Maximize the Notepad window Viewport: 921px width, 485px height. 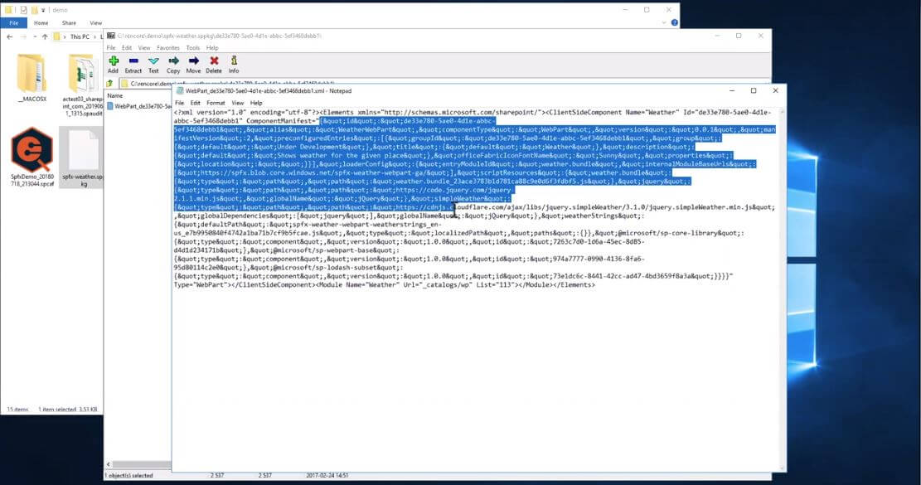point(754,91)
